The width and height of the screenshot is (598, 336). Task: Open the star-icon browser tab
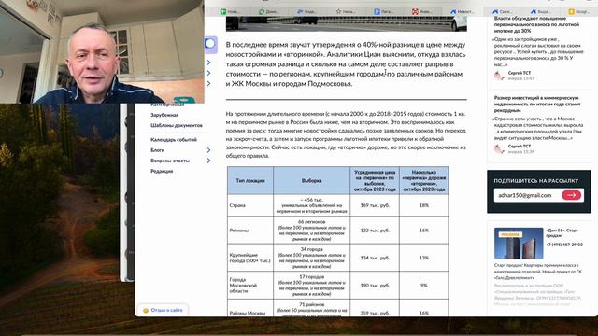pos(345,11)
